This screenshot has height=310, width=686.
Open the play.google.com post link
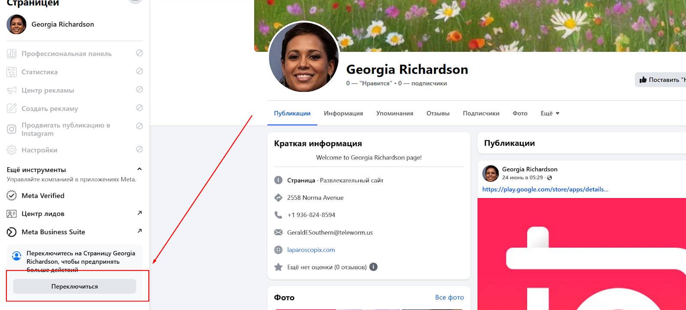[x=545, y=189]
